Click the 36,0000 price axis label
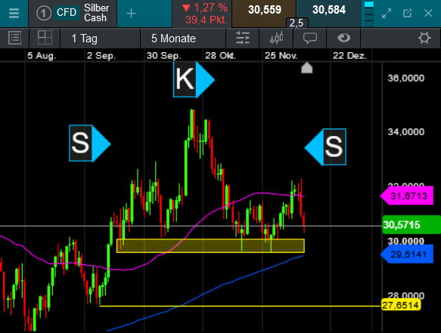This screenshot has width=441, height=333. 406,78
